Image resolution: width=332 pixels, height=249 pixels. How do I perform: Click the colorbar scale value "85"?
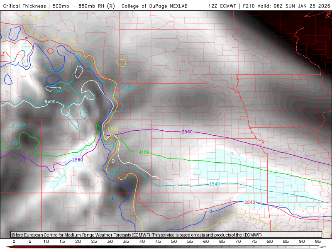coord(286,242)
